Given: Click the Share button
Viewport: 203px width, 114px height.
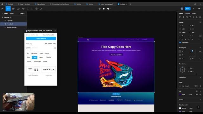Looking at the screenshot, I should point(187,9).
